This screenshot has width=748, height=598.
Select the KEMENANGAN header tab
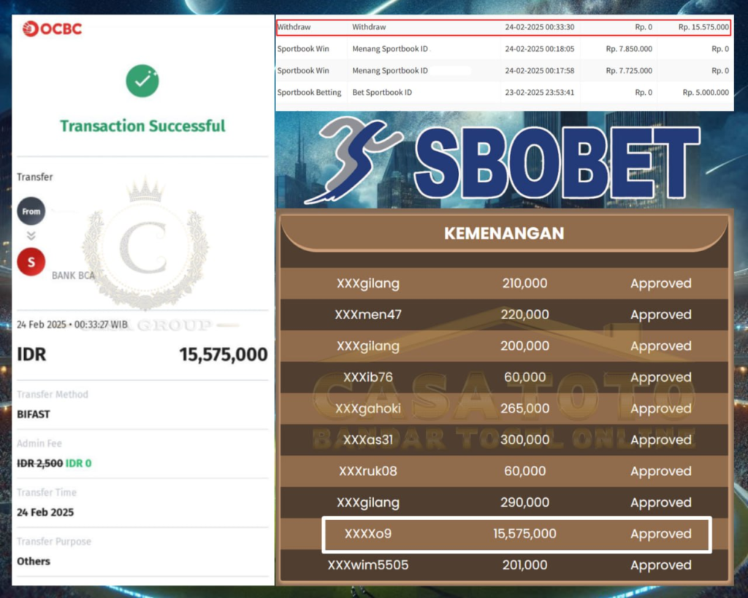point(504,234)
